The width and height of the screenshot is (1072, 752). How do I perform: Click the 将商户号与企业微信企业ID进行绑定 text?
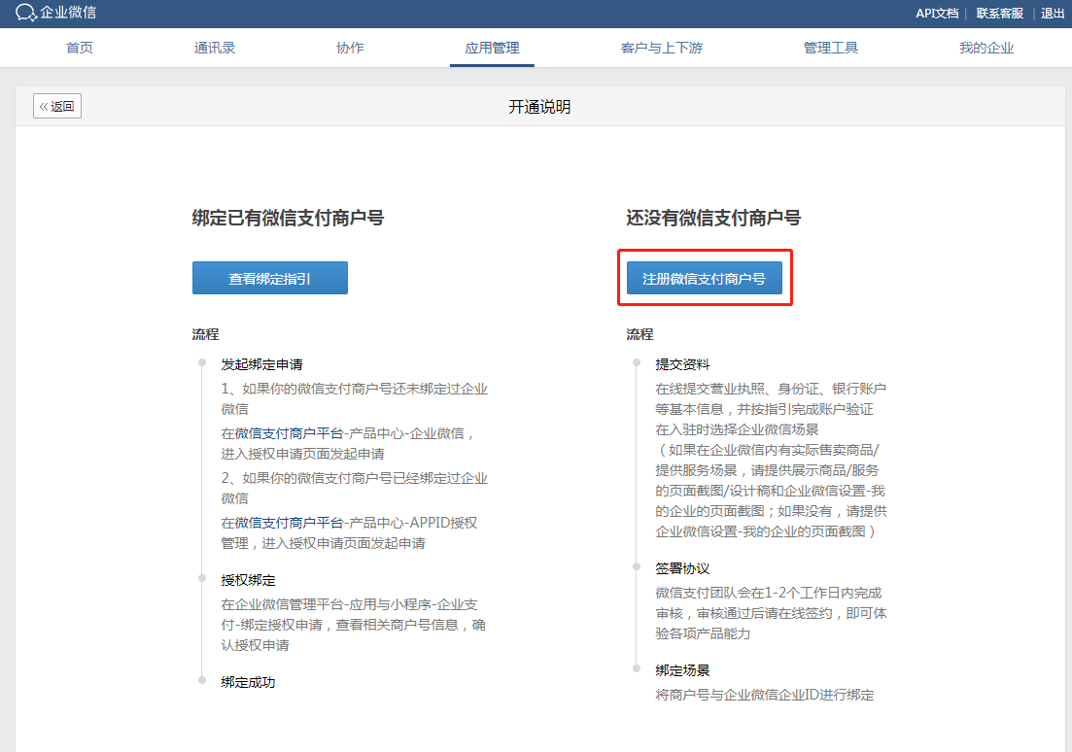[764, 696]
